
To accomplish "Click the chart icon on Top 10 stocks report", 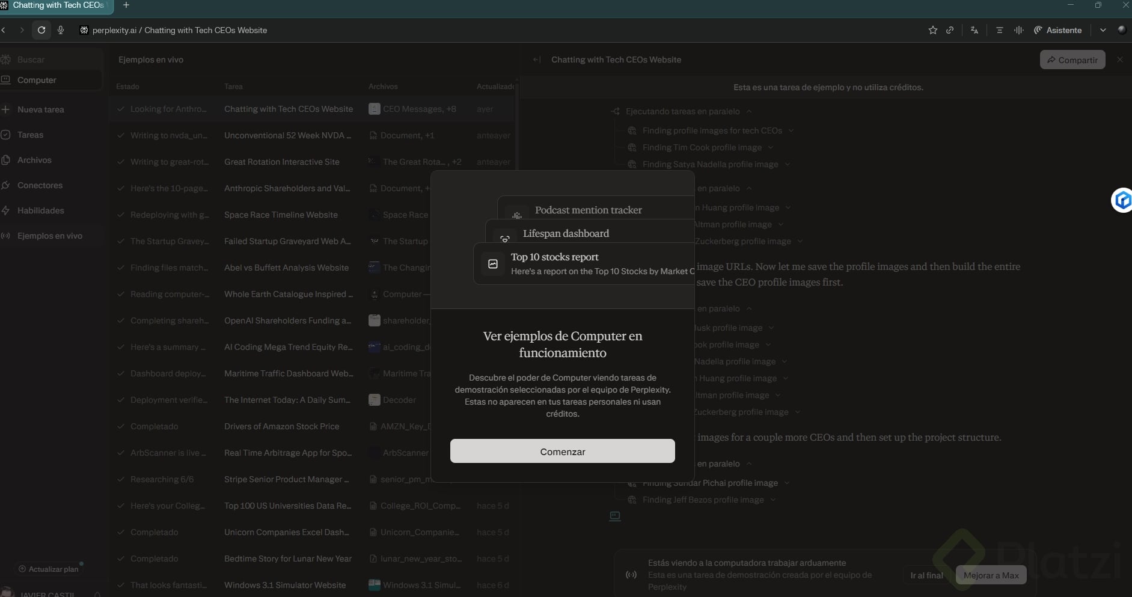I will (493, 264).
